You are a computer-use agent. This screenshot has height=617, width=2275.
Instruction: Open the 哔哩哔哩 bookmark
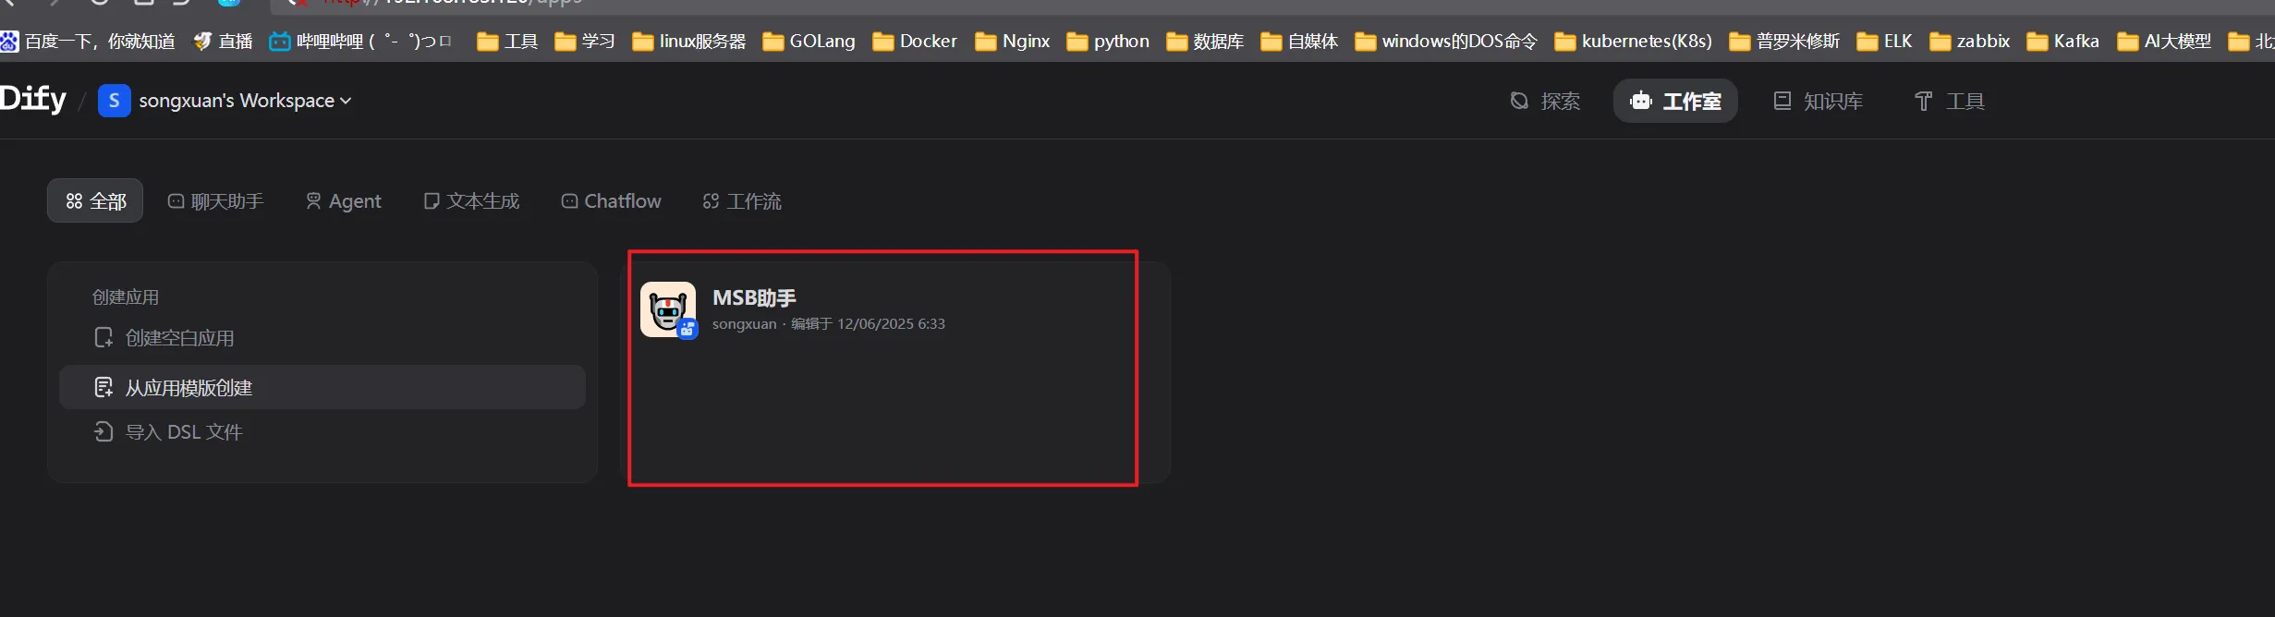(360, 42)
